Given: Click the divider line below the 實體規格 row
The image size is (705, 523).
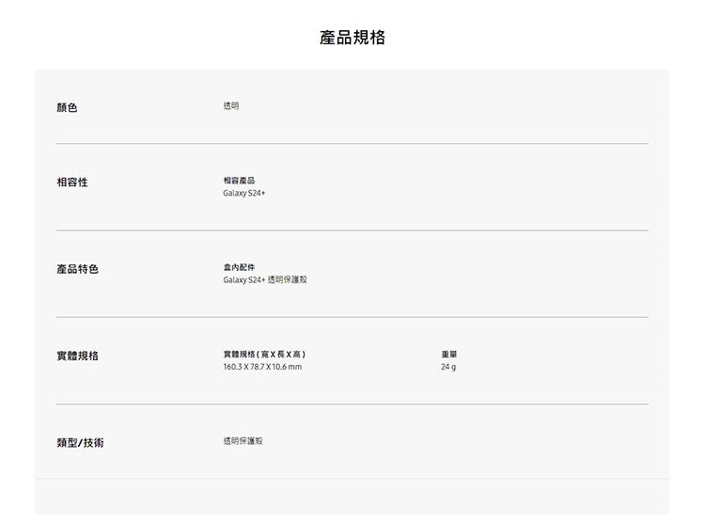Looking at the screenshot, I should pyautogui.click(x=352, y=404).
